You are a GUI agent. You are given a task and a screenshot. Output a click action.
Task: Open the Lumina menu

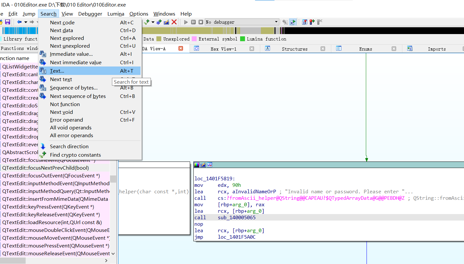click(x=116, y=14)
